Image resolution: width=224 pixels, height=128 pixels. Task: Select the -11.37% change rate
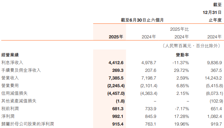click(181, 63)
